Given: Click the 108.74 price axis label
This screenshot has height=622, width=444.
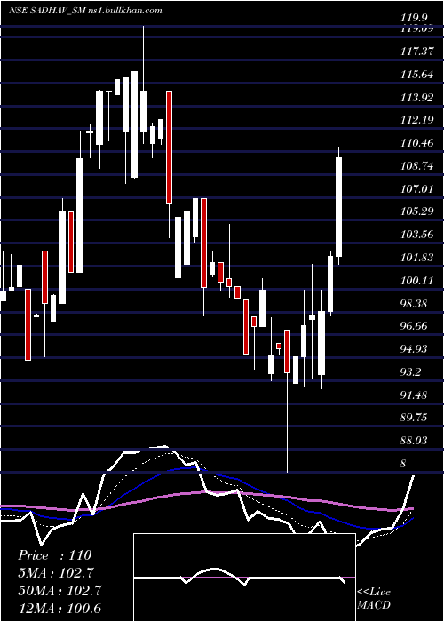Looking at the screenshot, I should coord(416,166).
